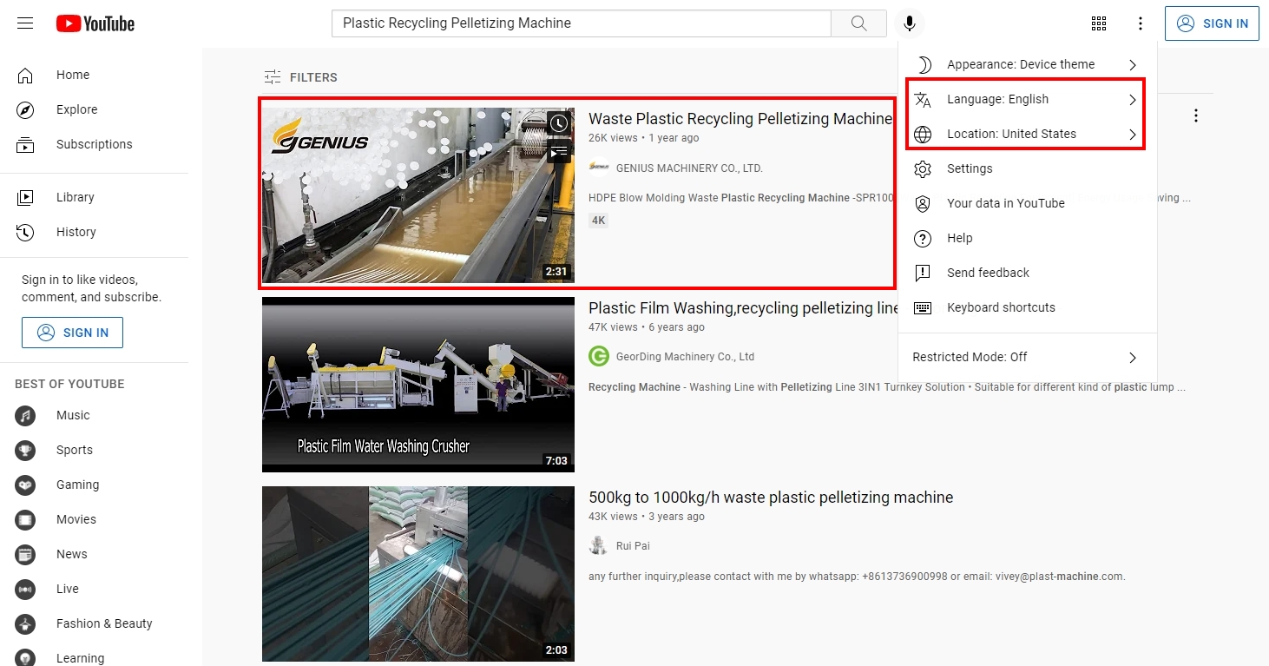Play the 2:03 pelletizing machine thumbnail
Image resolution: width=1269 pixels, height=666 pixels.
pyautogui.click(x=418, y=574)
